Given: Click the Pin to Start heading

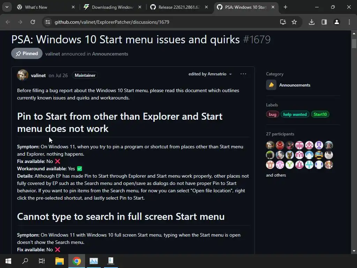Looking at the screenshot, I should click(120, 122).
